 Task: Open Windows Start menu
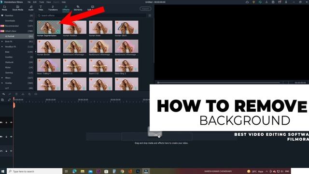click(x=3, y=171)
